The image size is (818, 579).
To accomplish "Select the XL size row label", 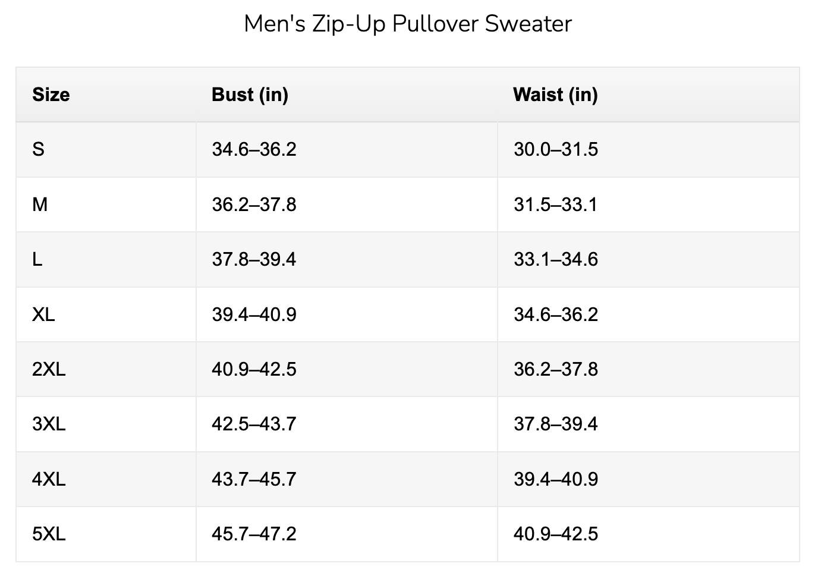I will click(43, 314).
